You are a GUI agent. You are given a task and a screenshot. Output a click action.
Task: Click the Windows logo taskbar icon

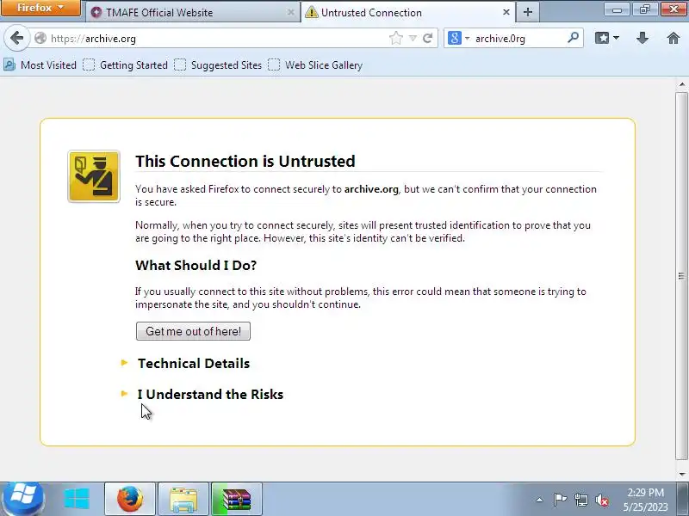point(76,499)
